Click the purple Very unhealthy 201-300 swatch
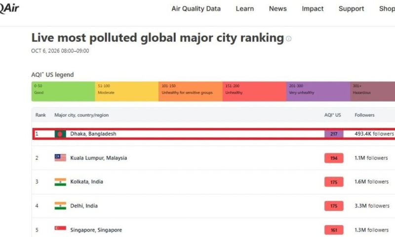Screen dimensions: 395x237 coord(318,91)
